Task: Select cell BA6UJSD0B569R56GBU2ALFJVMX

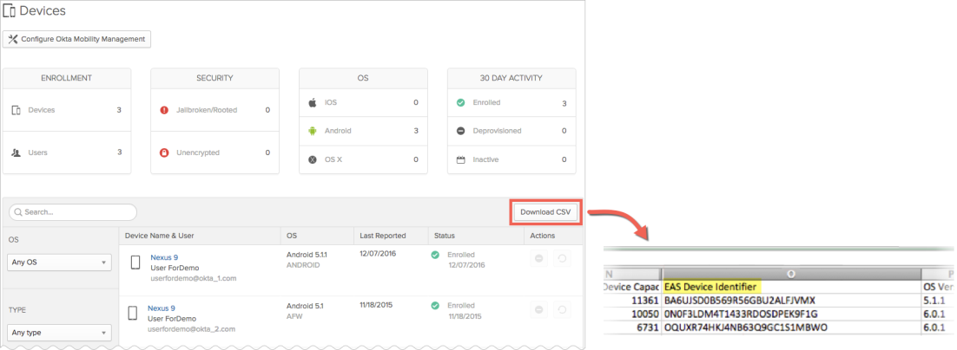Action: point(792,300)
